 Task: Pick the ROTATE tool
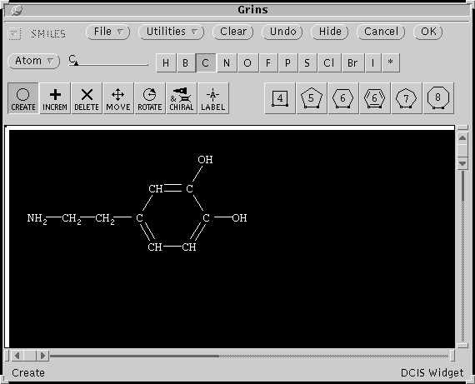tap(150, 98)
